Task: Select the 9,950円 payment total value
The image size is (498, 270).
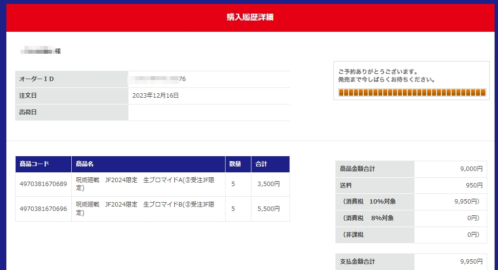Action: point(472,262)
